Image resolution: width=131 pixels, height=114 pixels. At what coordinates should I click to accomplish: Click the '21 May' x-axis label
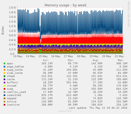(x=119, y=56)
